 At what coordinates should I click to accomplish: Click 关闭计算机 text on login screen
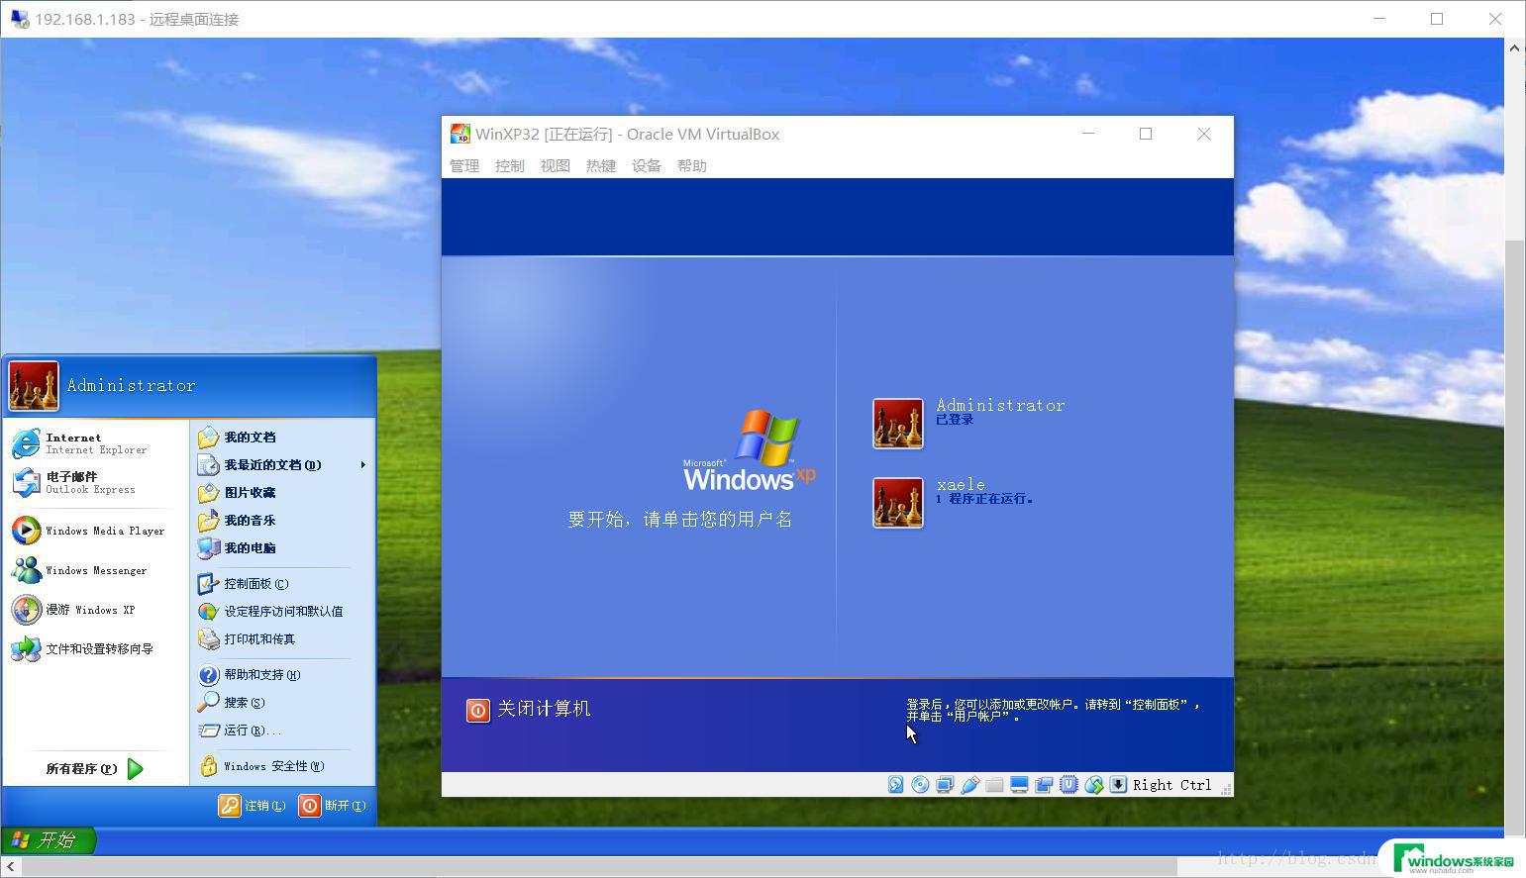[x=544, y=709]
